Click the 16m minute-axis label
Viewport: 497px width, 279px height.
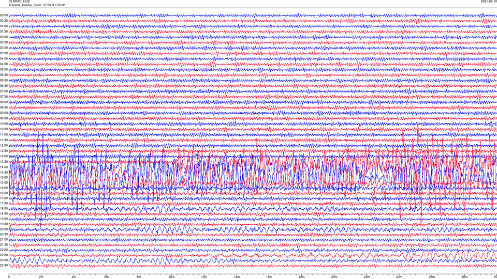click(x=269, y=277)
